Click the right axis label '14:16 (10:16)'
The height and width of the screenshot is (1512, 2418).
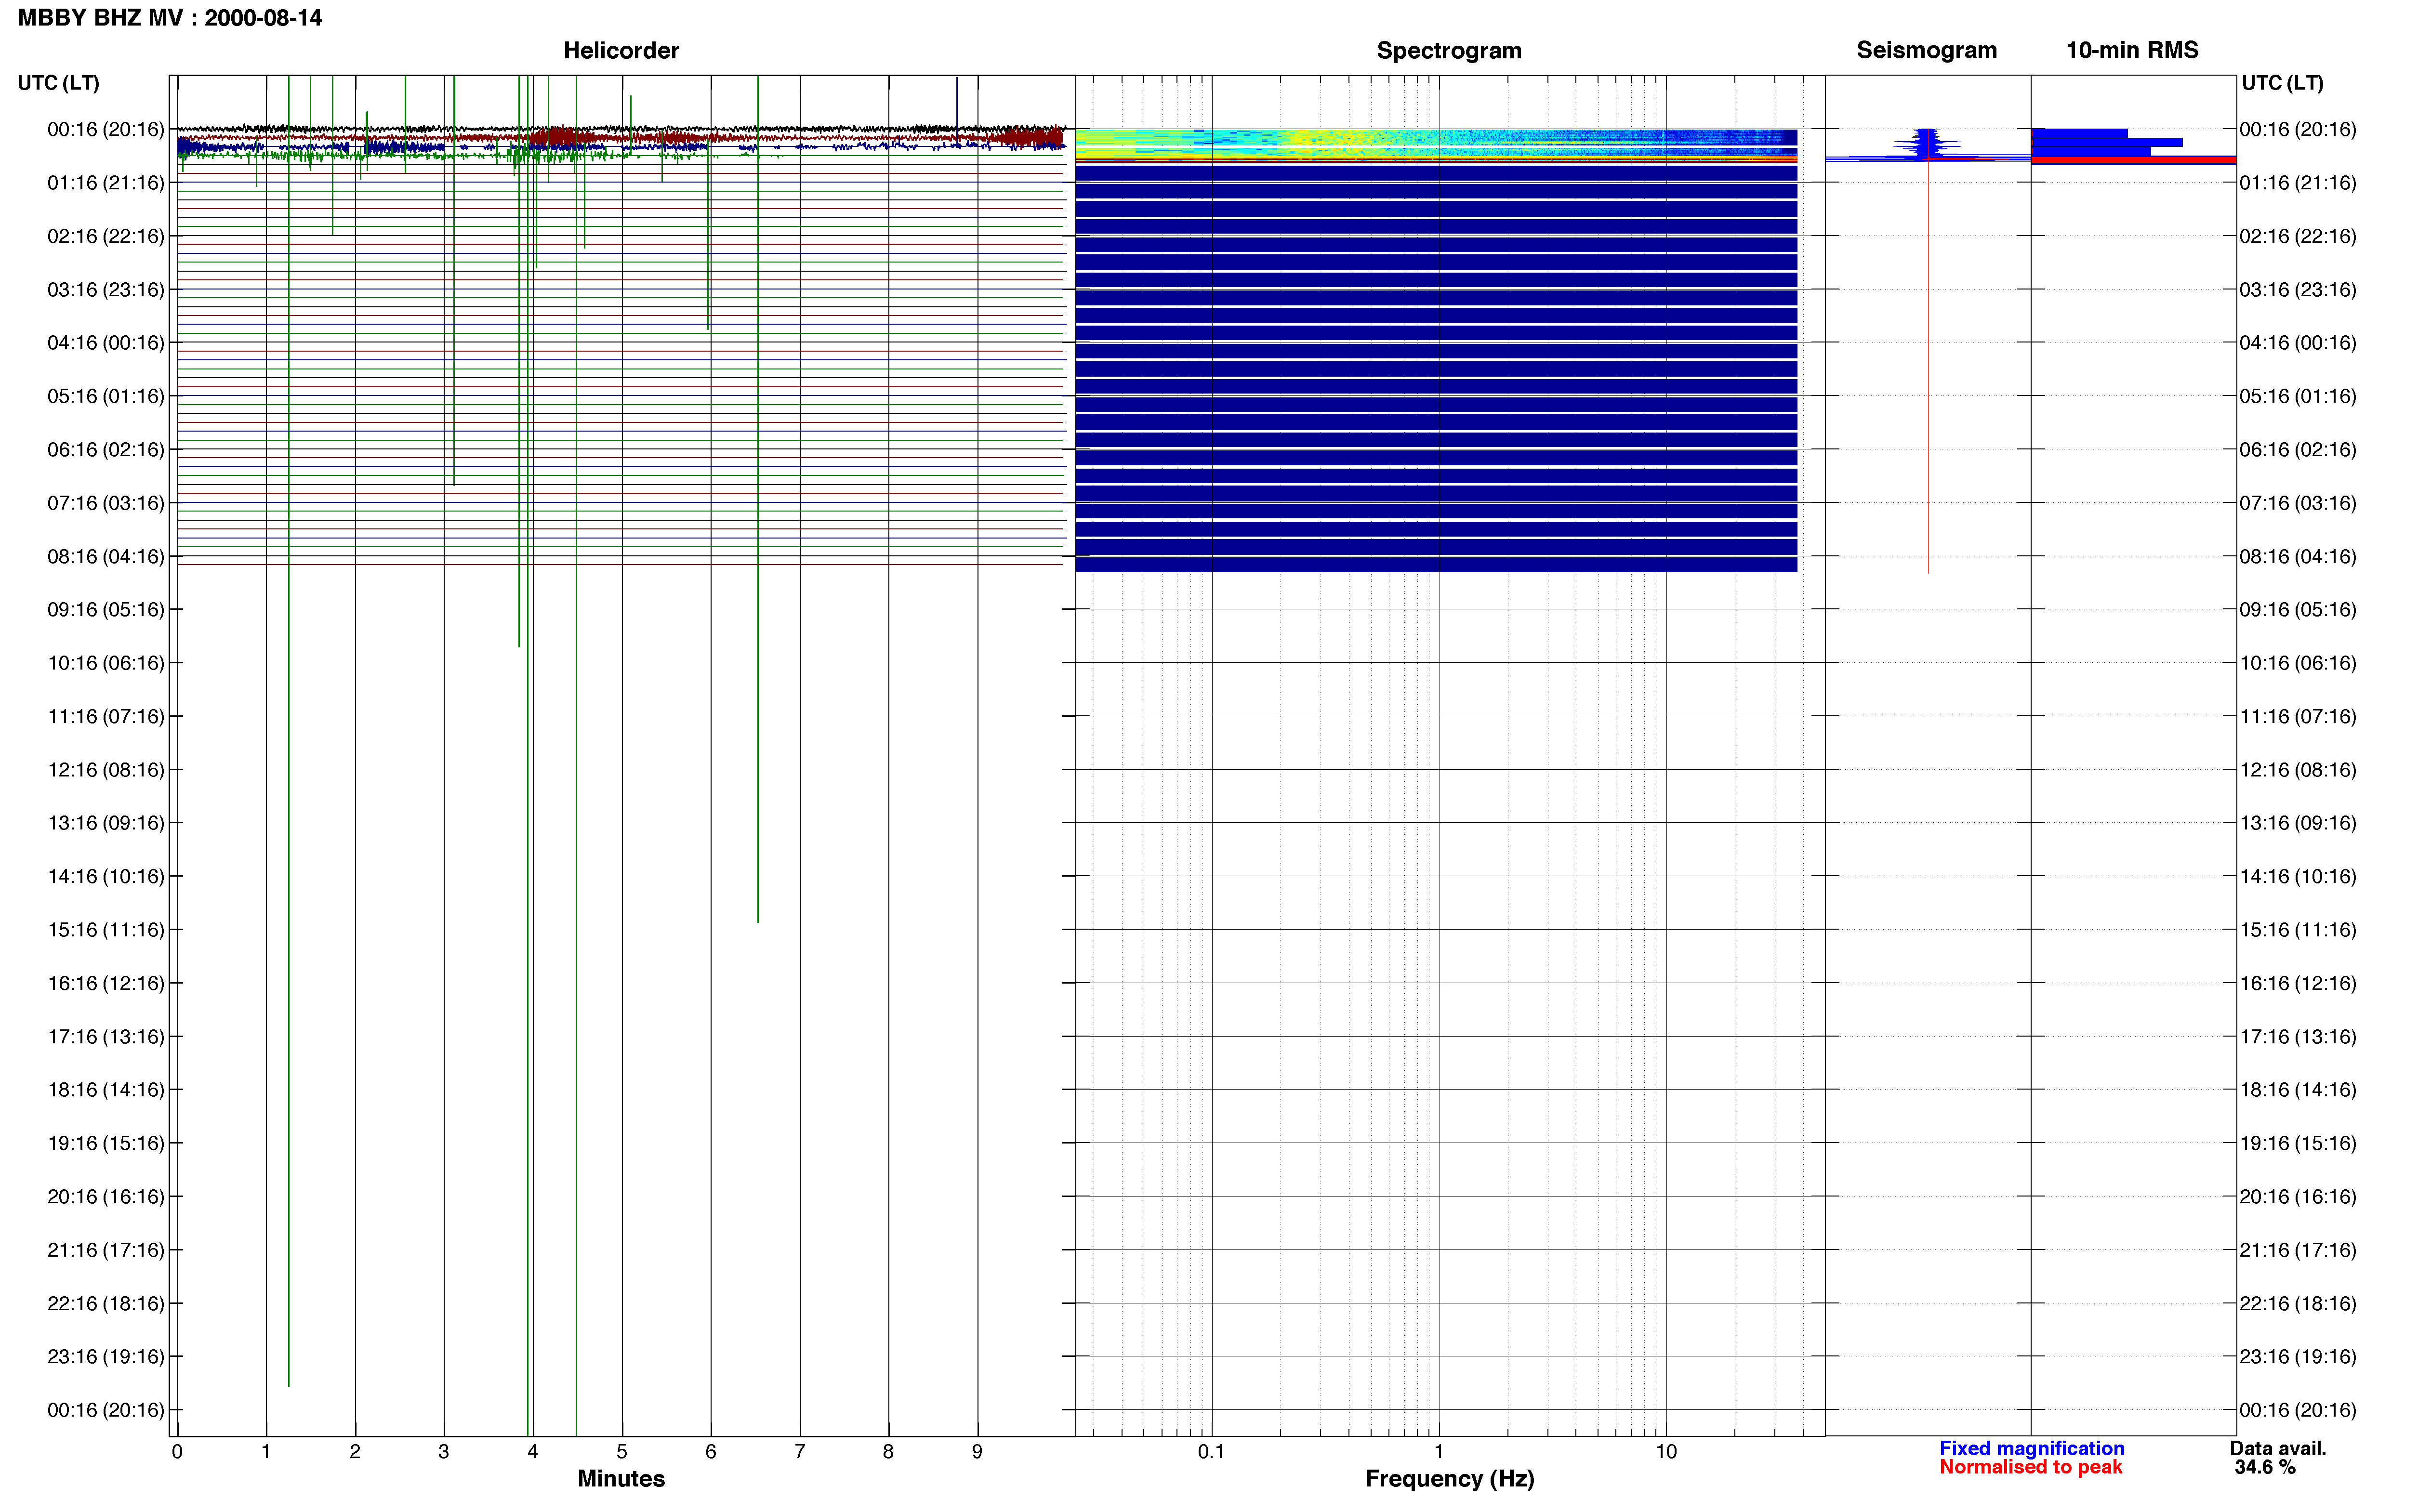click(2298, 877)
